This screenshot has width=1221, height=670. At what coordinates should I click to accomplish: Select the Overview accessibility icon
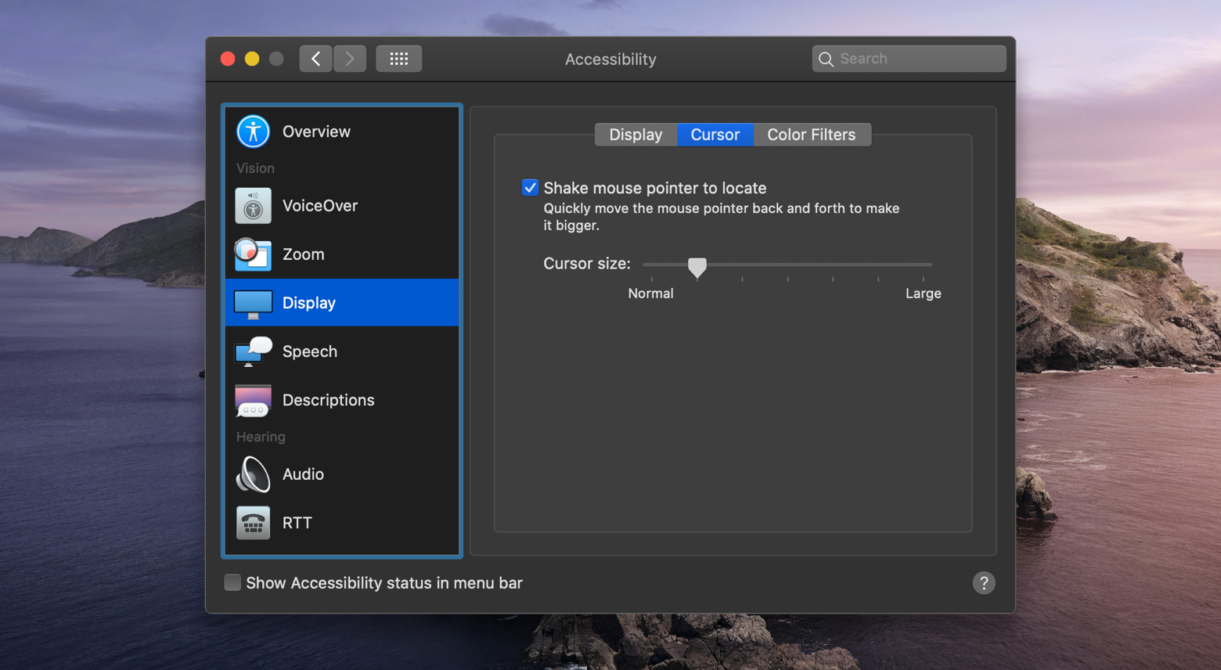point(252,131)
